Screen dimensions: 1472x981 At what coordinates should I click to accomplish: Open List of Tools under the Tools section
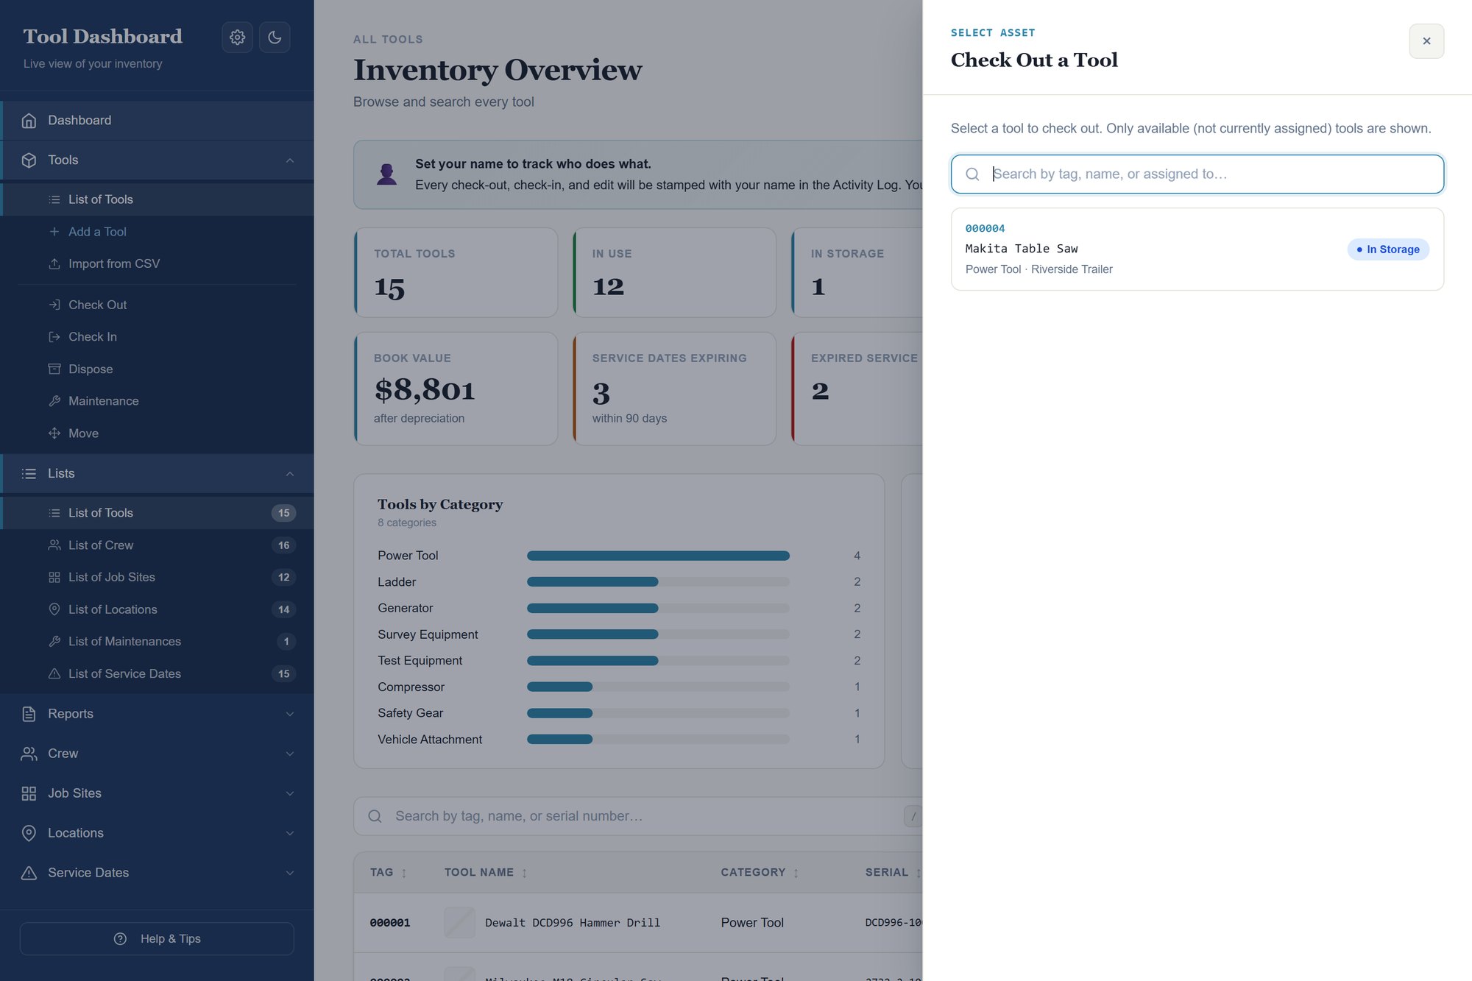click(x=157, y=199)
